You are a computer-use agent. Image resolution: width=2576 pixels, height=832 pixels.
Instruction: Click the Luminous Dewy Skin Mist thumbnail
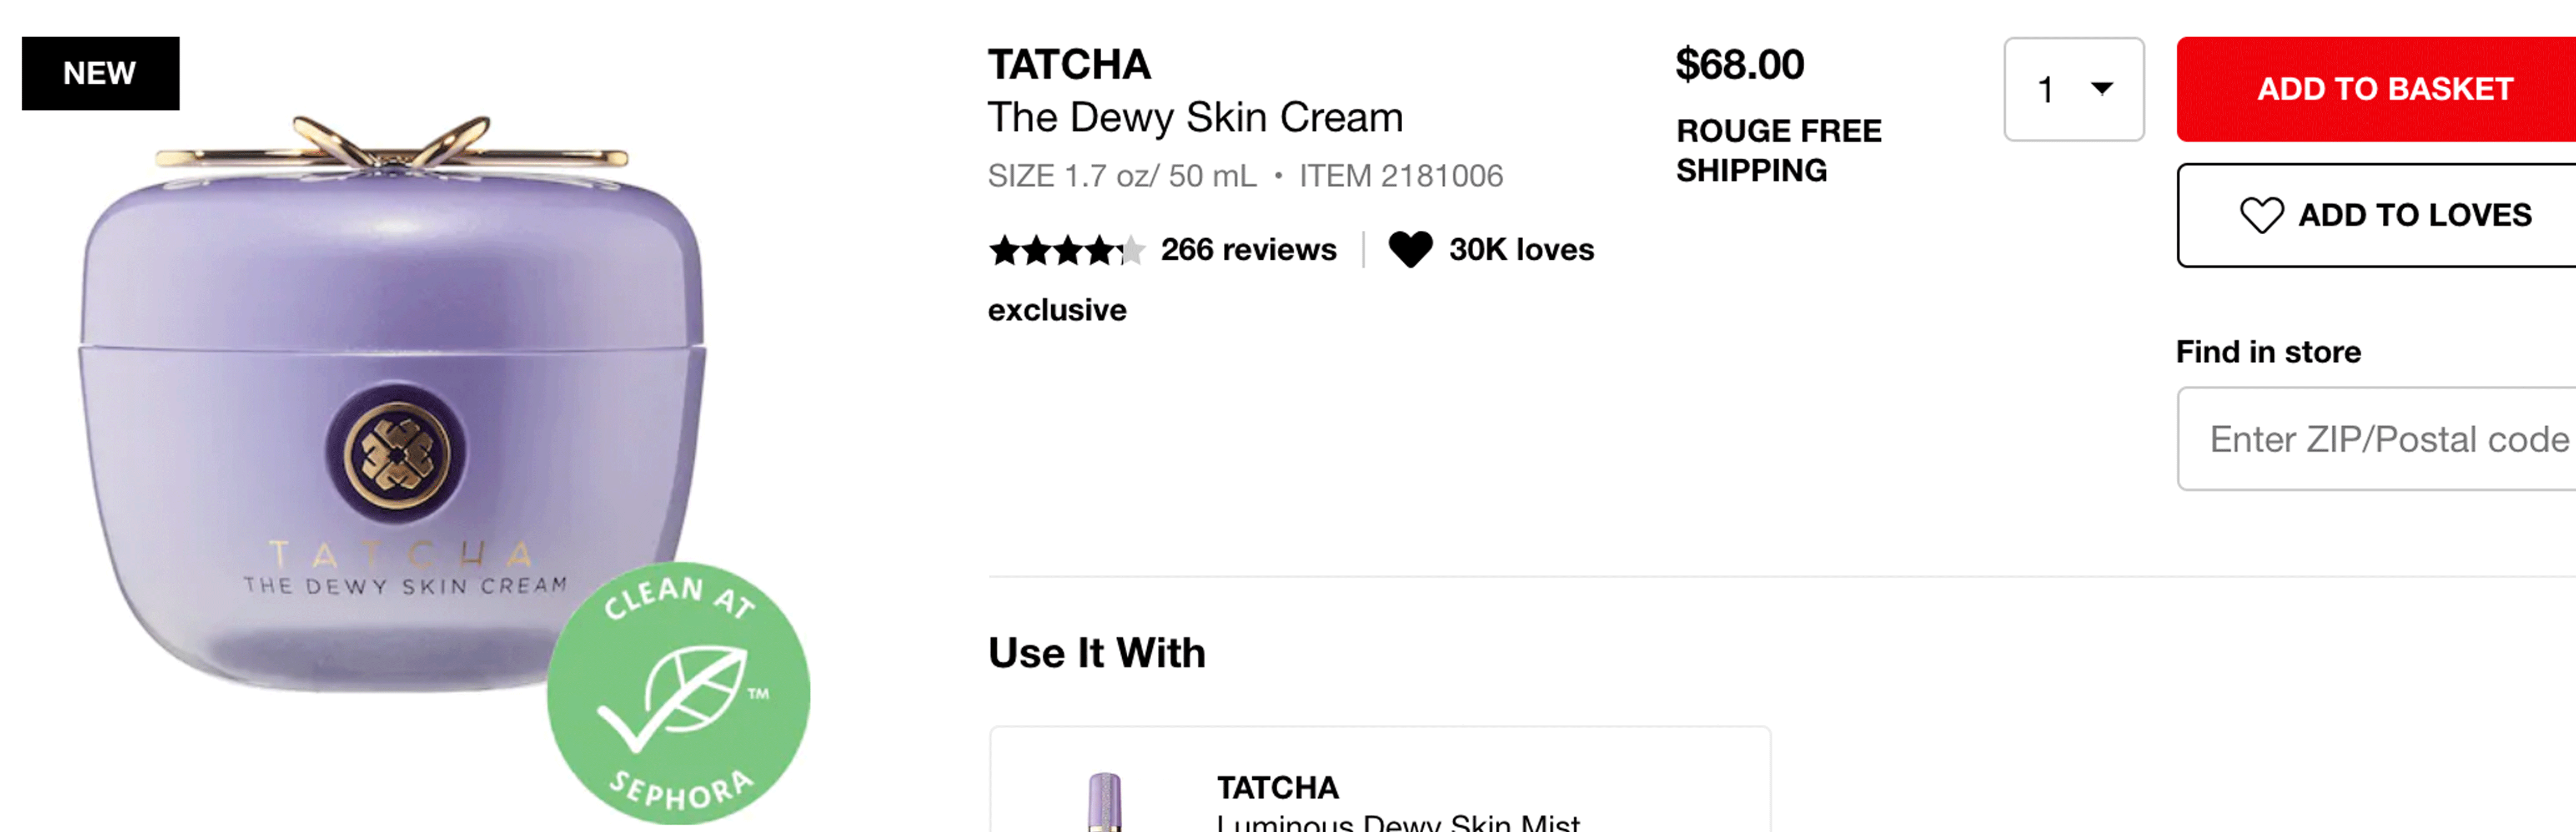tap(1104, 802)
